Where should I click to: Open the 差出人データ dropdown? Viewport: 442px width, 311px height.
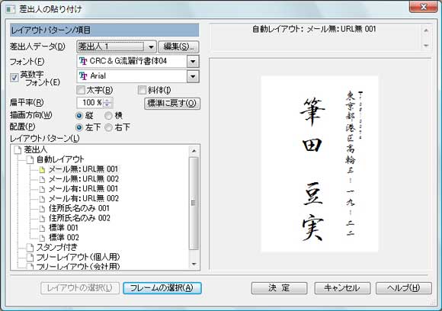151,46
